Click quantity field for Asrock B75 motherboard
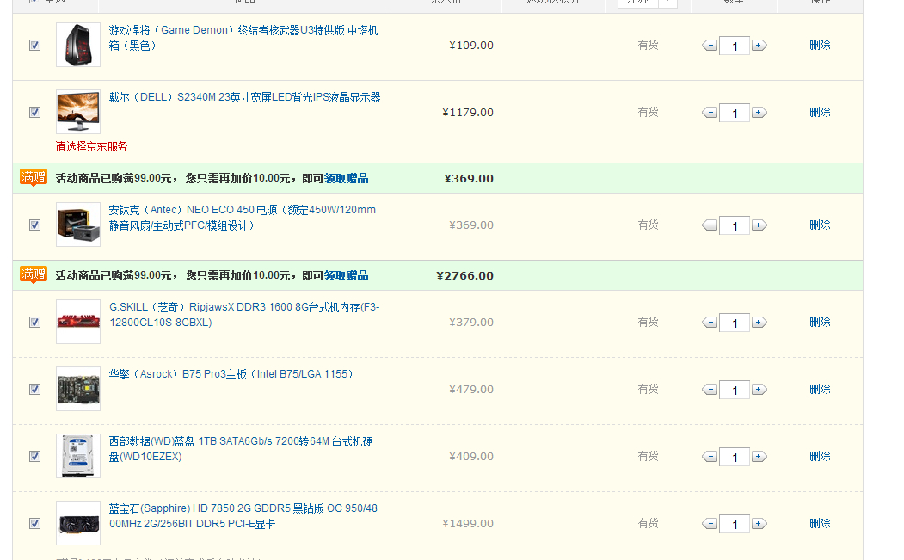 734,391
